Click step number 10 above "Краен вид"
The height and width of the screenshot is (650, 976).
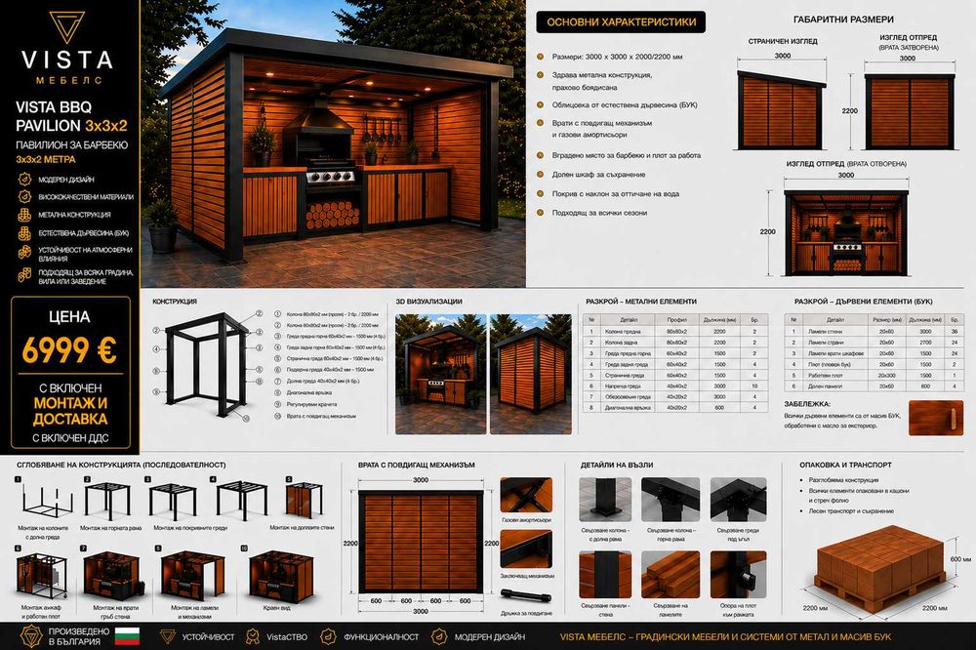(244, 548)
